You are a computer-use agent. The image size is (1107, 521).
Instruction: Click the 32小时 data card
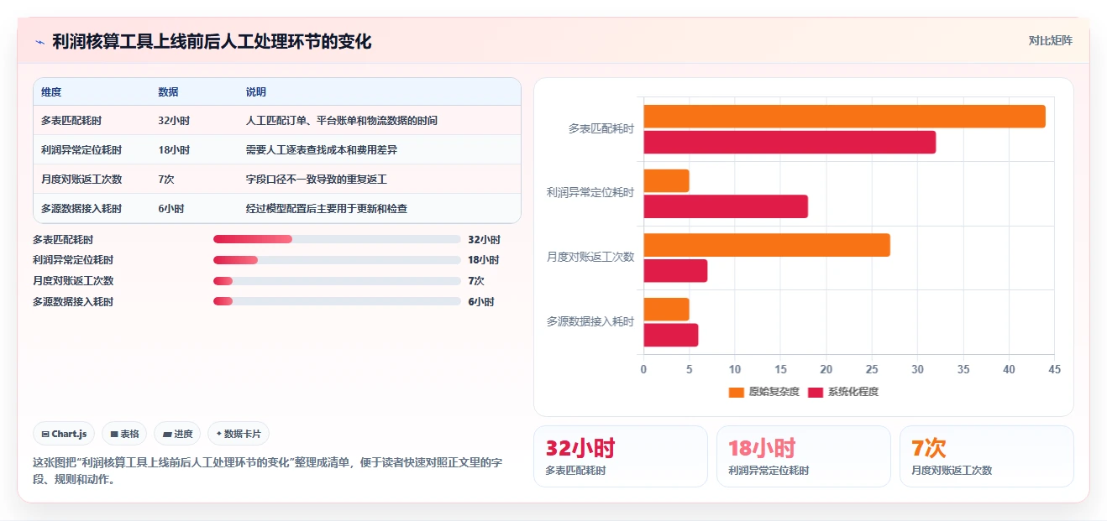point(621,456)
